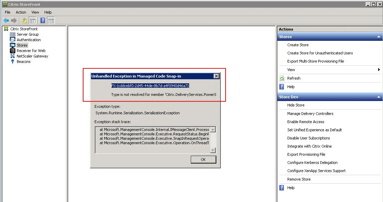Minimize the Citrix StoreFront window
This screenshot has height=202, width=383.
368,4
